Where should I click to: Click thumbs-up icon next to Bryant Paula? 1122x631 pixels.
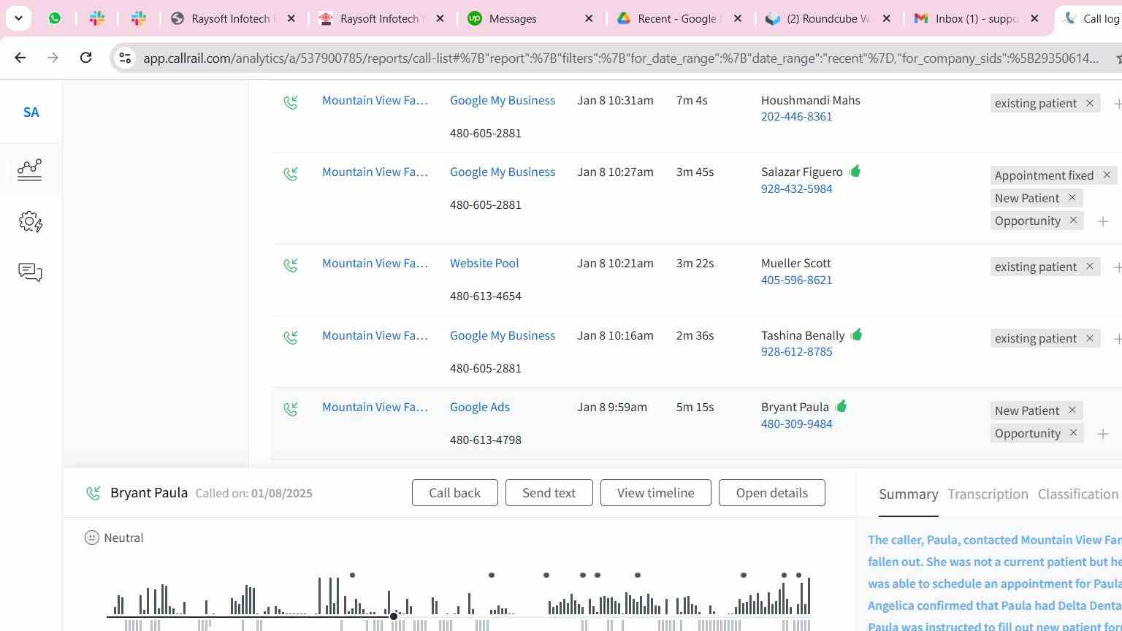(x=841, y=406)
